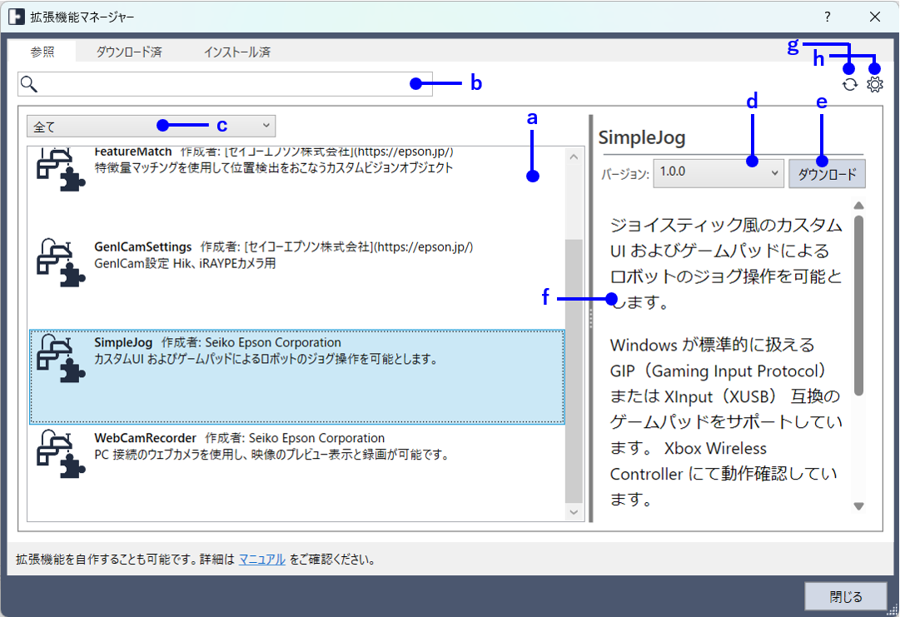Open the 全て category filter dropdown

pyautogui.click(x=151, y=126)
